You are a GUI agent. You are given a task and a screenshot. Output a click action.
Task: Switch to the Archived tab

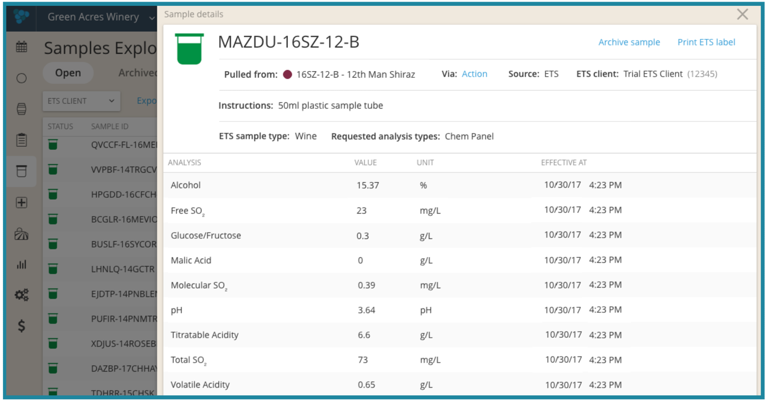(x=137, y=73)
